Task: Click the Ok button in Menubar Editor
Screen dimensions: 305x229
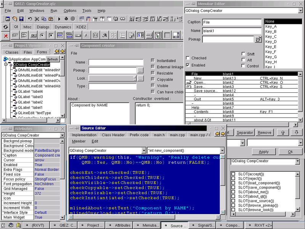Action: 291,152
